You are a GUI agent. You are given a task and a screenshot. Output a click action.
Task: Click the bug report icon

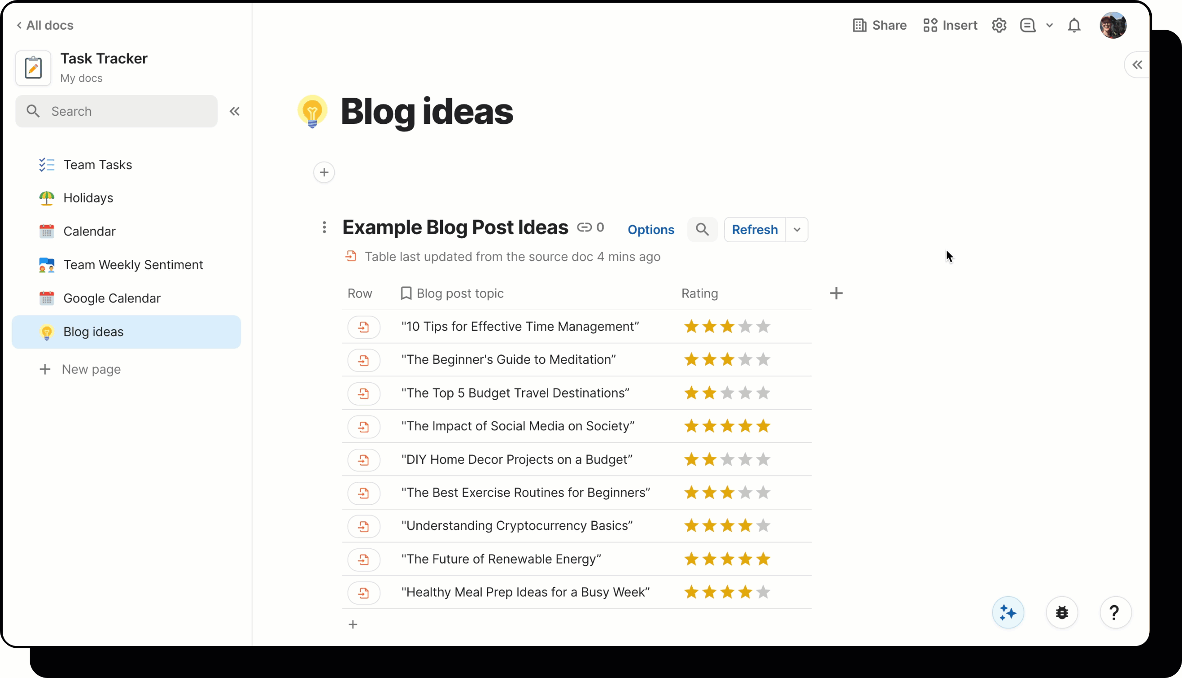coord(1062,612)
